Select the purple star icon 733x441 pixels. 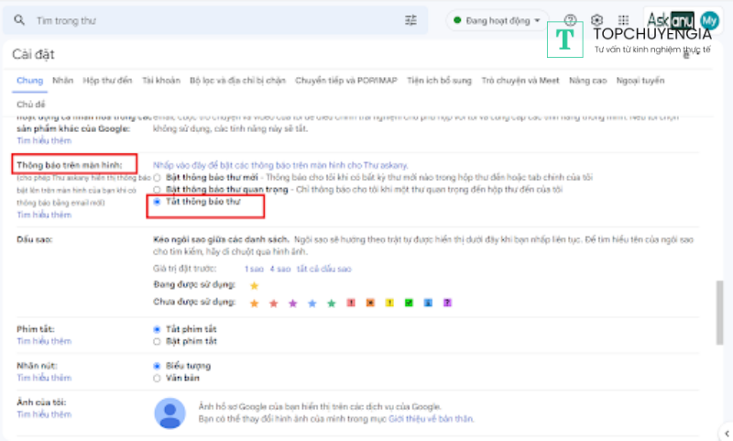coord(292,303)
